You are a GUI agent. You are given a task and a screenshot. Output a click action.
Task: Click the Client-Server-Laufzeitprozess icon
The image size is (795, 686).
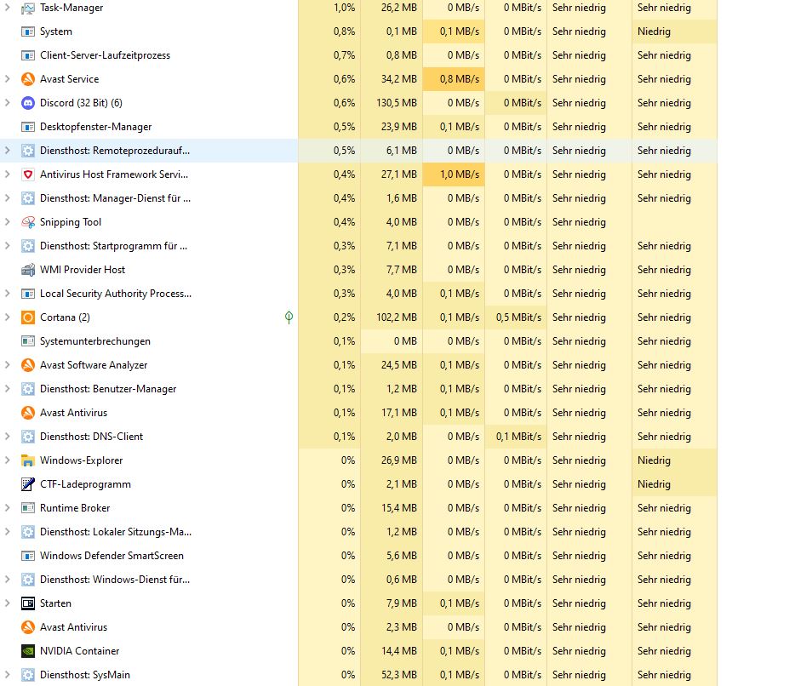[28, 55]
